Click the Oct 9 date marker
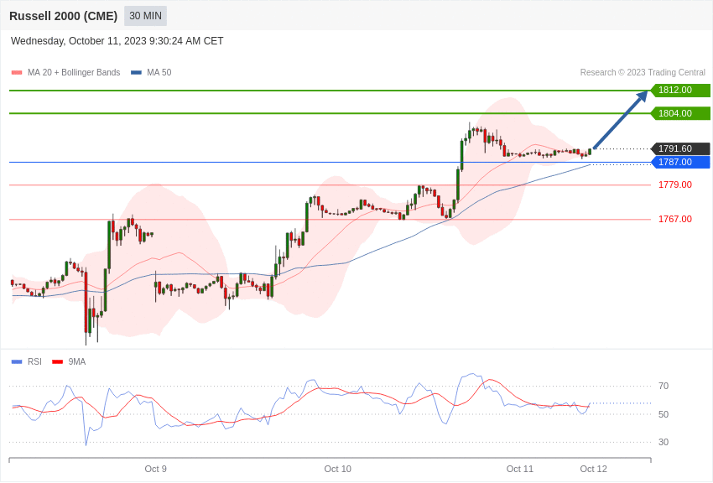This screenshot has height=483, width=713. click(x=155, y=469)
